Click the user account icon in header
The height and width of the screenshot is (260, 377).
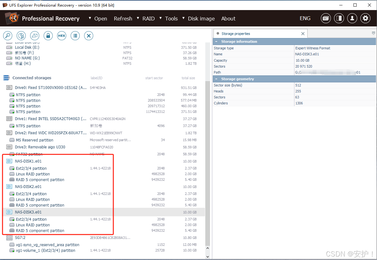tap(352, 18)
